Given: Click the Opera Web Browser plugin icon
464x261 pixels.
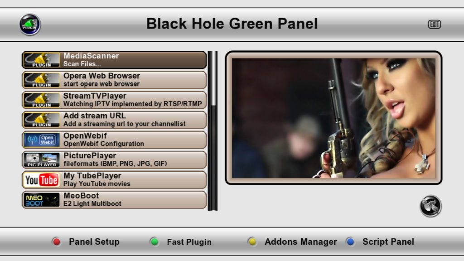Looking at the screenshot, I should tap(42, 80).
